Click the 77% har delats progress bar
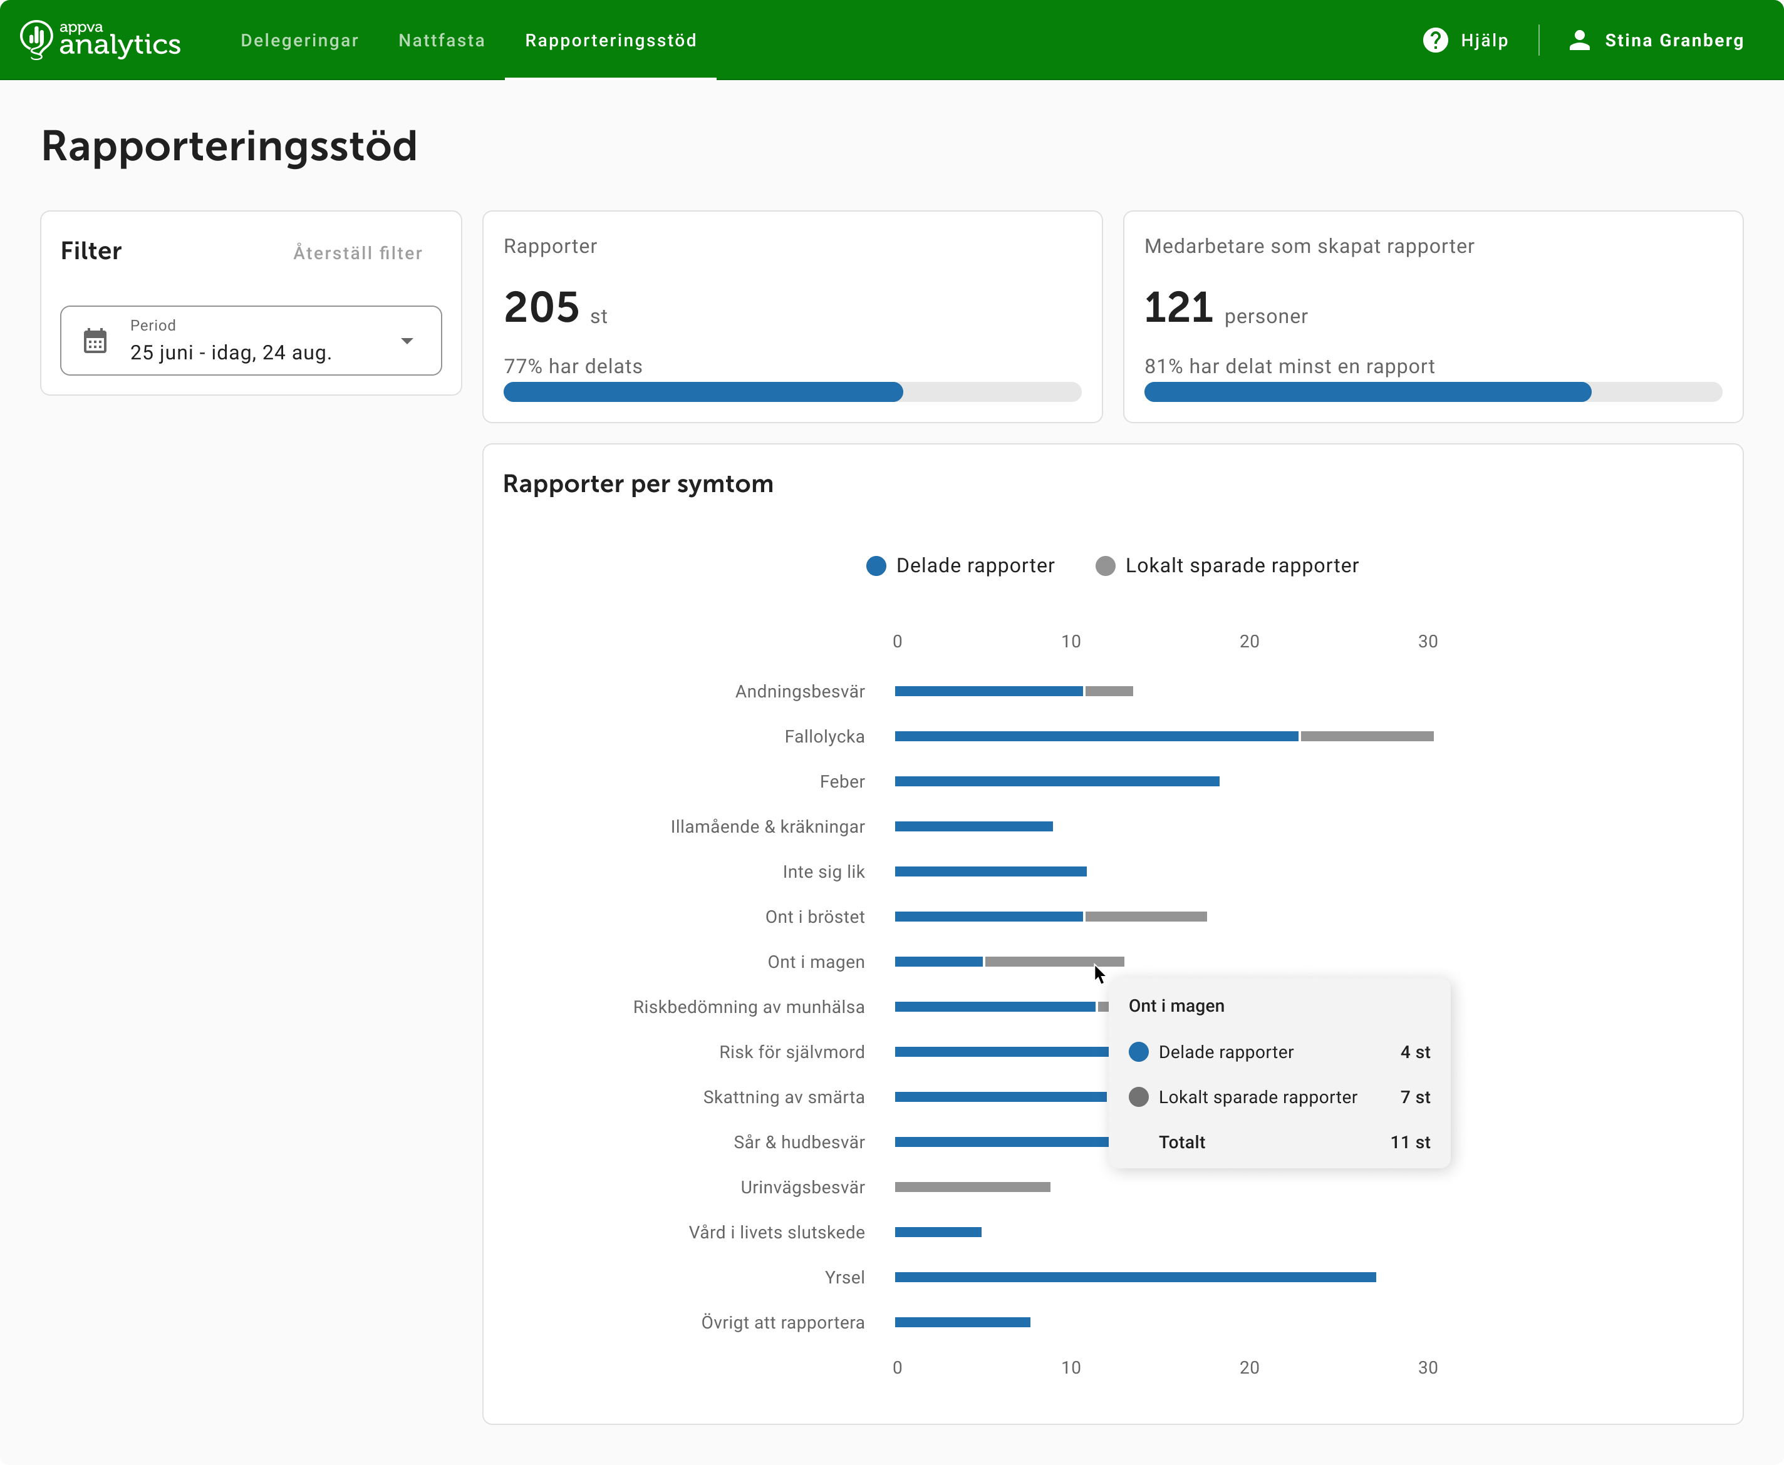The height and width of the screenshot is (1465, 1784). pyautogui.click(x=792, y=391)
